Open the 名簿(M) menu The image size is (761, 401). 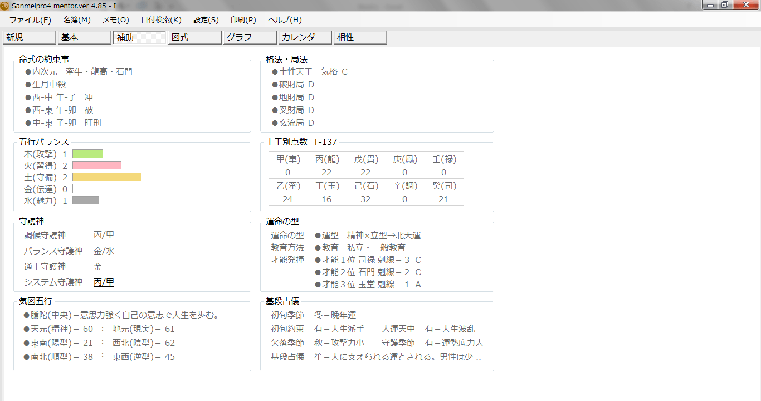click(x=77, y=20)
